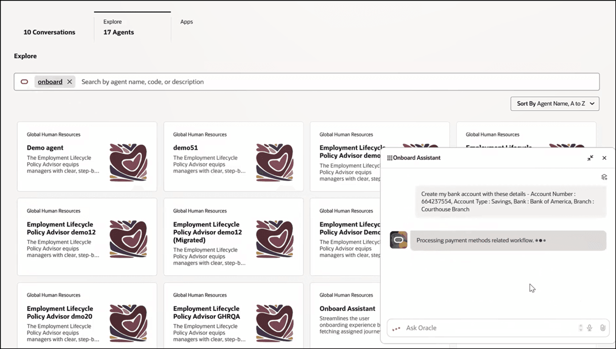Click the Ask Oracle dots icon
Image resolution: width=616 pixels, height=349 pixels.
pos(396,328)
